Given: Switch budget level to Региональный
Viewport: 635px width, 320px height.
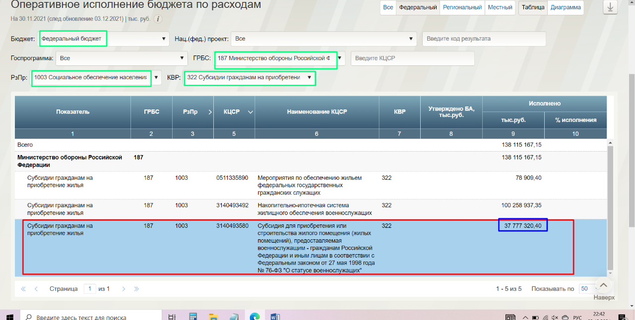Looking at the screenshot, I should (462, 7).
